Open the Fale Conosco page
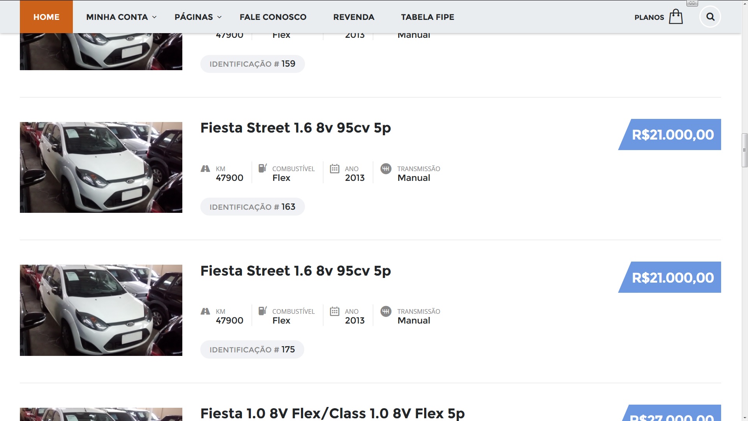This screenshot has height=421, width=748. point(273,17)
